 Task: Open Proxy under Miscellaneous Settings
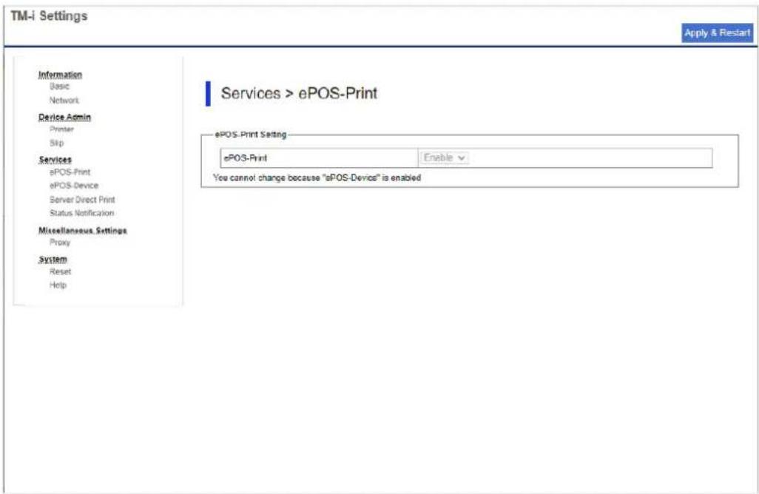click(59, 242)
